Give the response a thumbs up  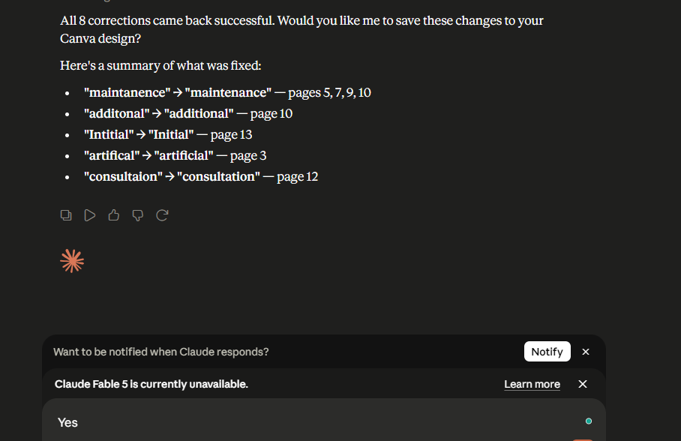[114, 215]
